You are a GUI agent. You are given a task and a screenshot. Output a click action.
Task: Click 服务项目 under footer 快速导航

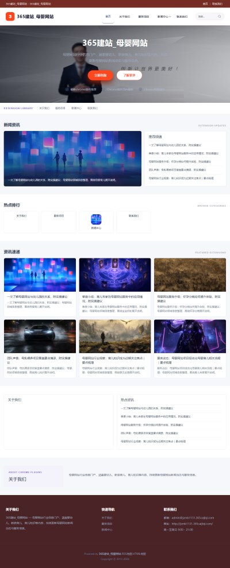106,524
